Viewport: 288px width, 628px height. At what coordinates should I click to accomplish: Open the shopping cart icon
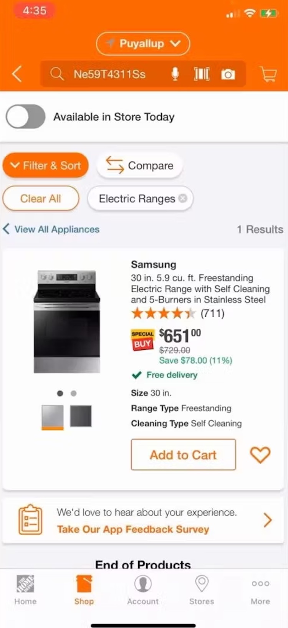pos(269,74)
